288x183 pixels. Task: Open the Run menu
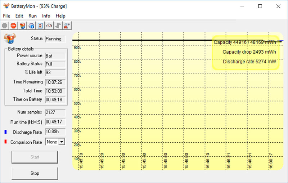click(x=32, y=16)
